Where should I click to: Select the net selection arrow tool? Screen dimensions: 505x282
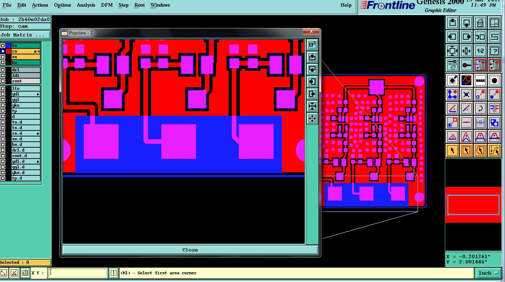pyautogui.click(x=494, y=150)
